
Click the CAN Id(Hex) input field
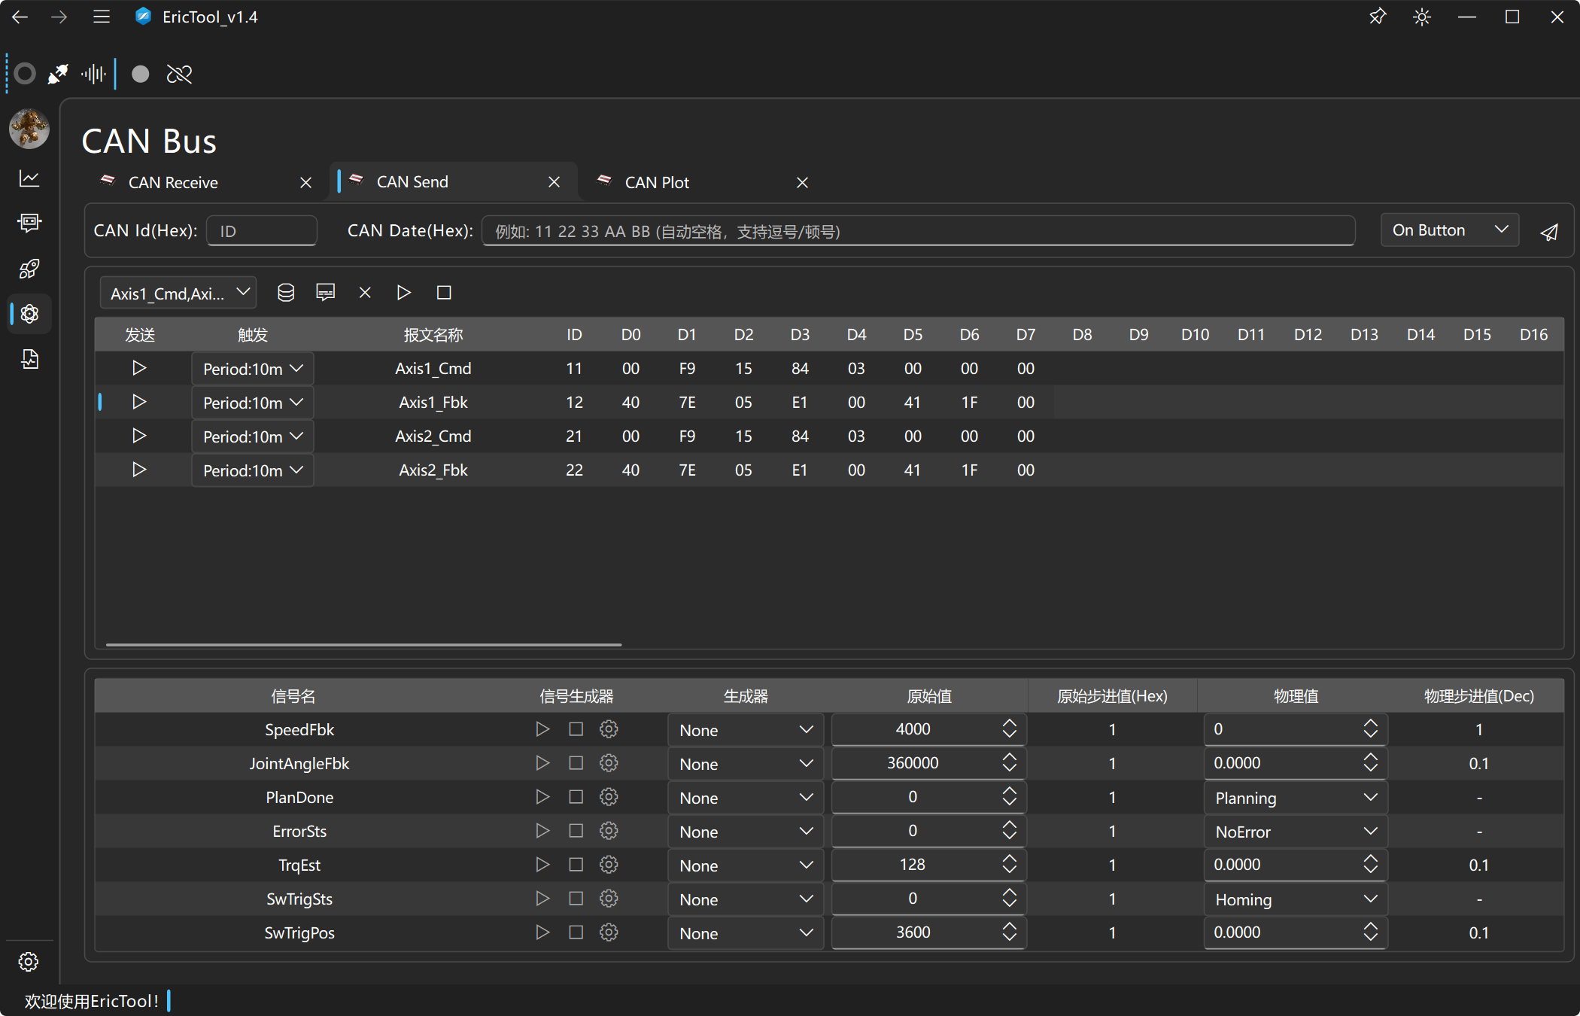[x=261, y=231]
